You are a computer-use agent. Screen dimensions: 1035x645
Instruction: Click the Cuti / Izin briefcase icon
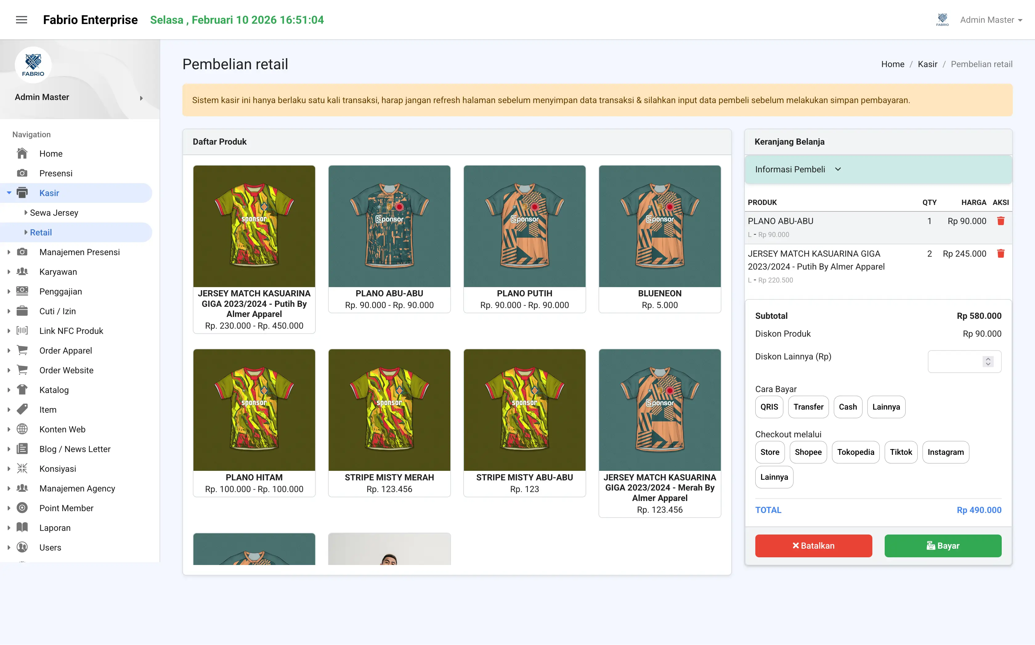click(22, 310)
